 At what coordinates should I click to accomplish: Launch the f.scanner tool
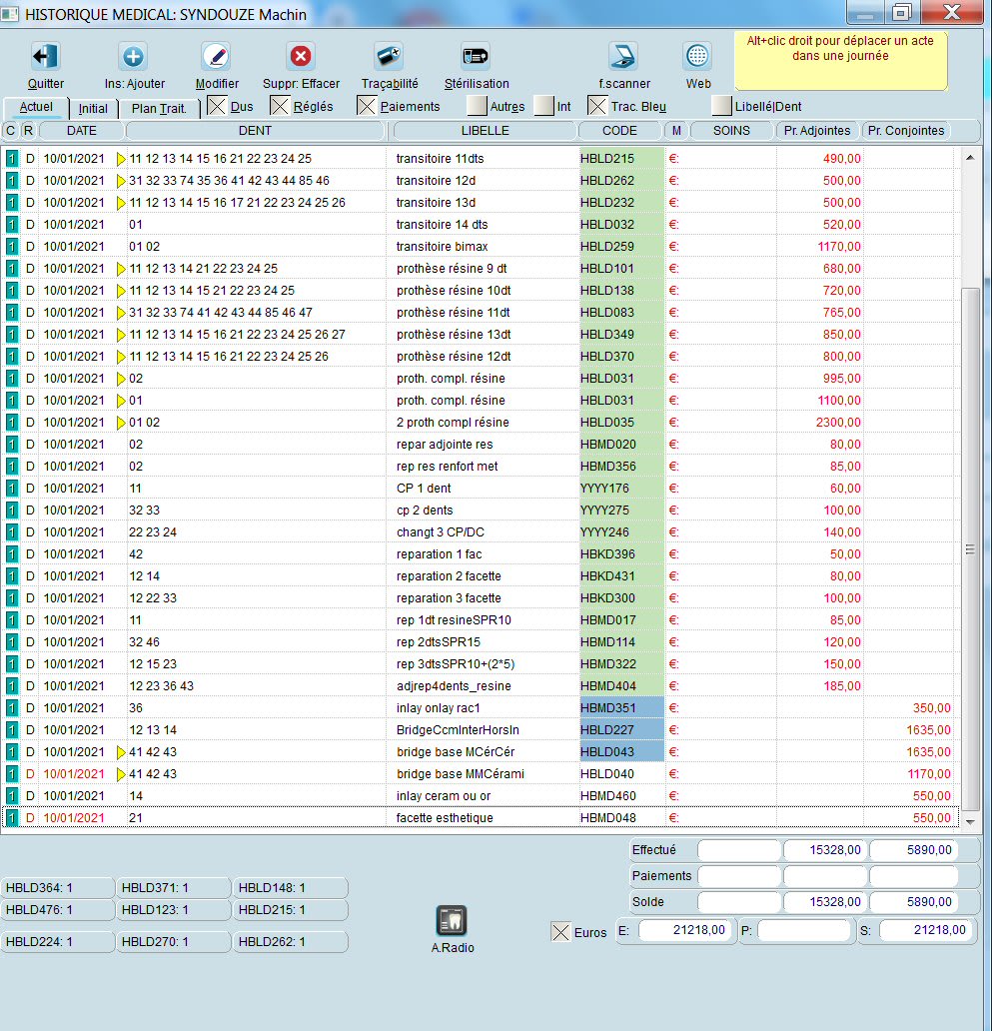(x=623, y=57)
